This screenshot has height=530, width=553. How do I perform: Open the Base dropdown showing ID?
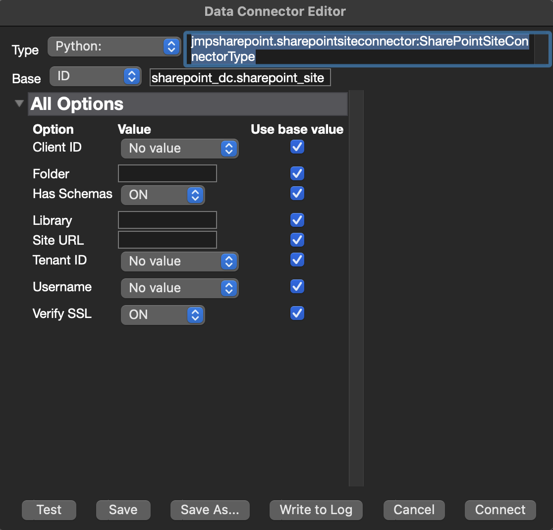coord(96,76)
